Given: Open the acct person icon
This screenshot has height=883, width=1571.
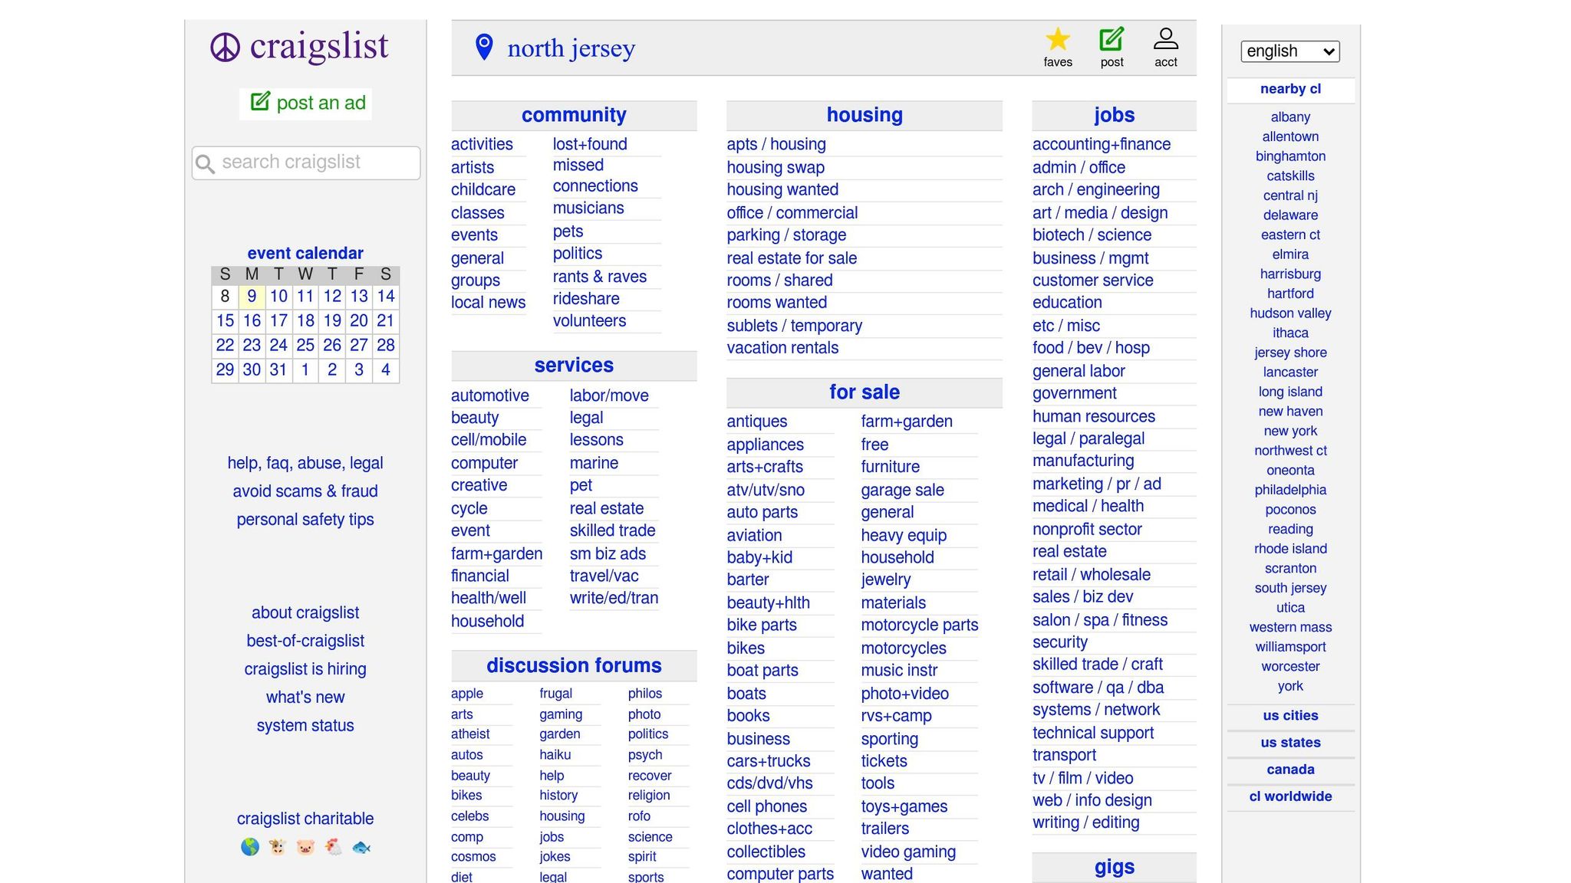Looking at the screenshot, I should click(x=1165, y=40).
